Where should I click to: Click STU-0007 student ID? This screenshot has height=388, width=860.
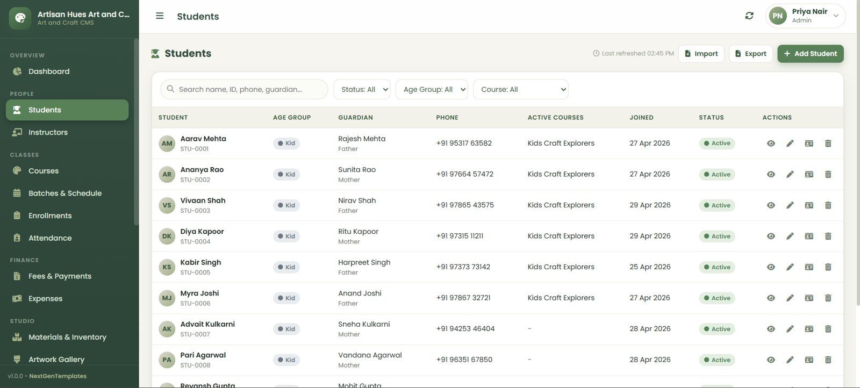(195, 334)
